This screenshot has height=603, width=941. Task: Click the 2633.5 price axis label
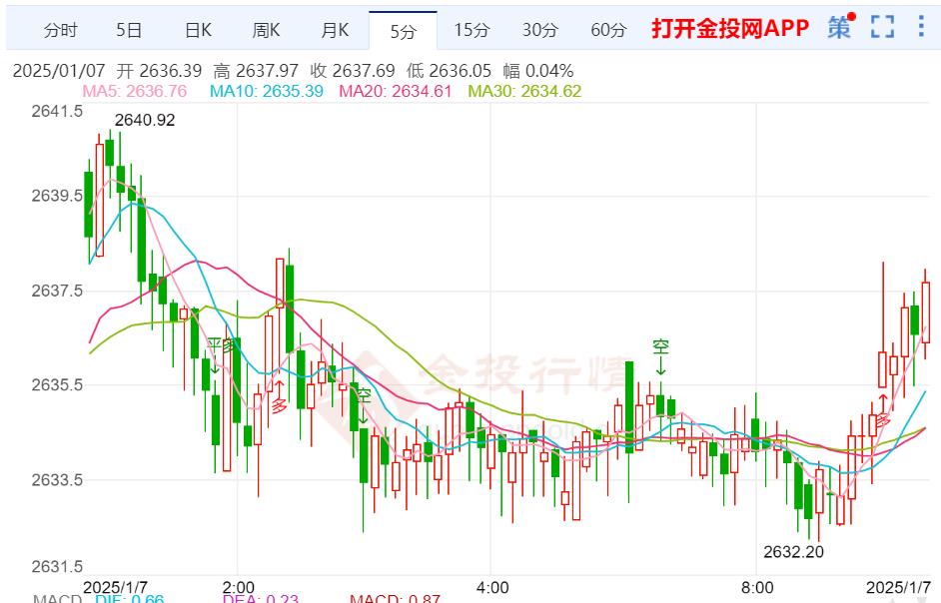[57, 479]
